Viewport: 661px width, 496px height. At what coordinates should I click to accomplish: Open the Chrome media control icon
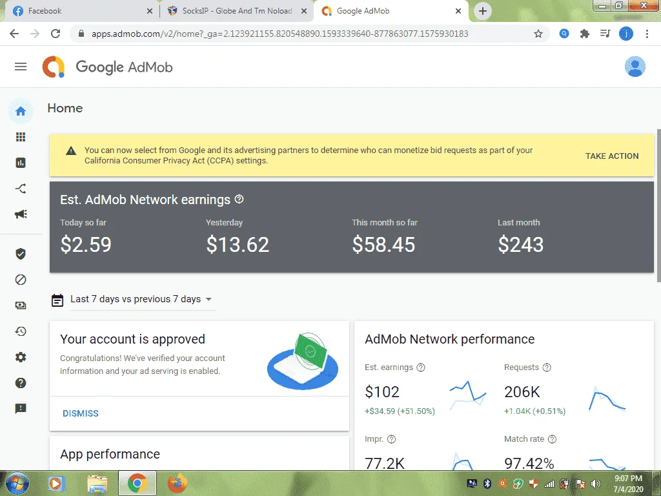click(605, 34)
